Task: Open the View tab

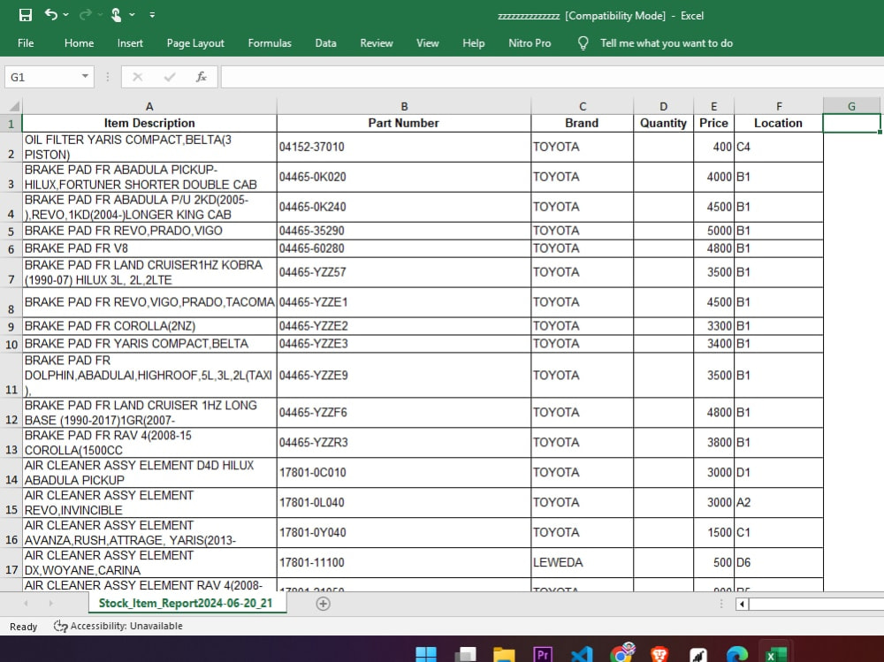Action: (x=427, y=43)
